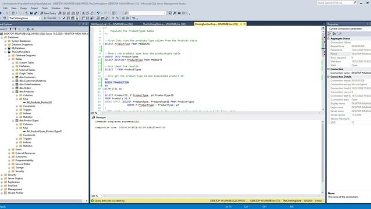
Task: Click the MyDatabase database icon
Action: 9,48
